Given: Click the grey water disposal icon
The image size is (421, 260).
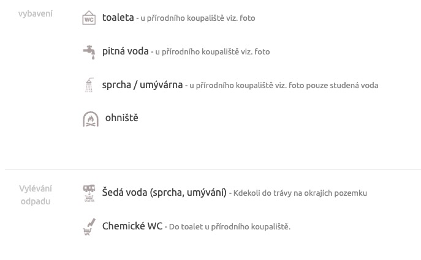Looking at the screenshot, I should pos(89,193).
